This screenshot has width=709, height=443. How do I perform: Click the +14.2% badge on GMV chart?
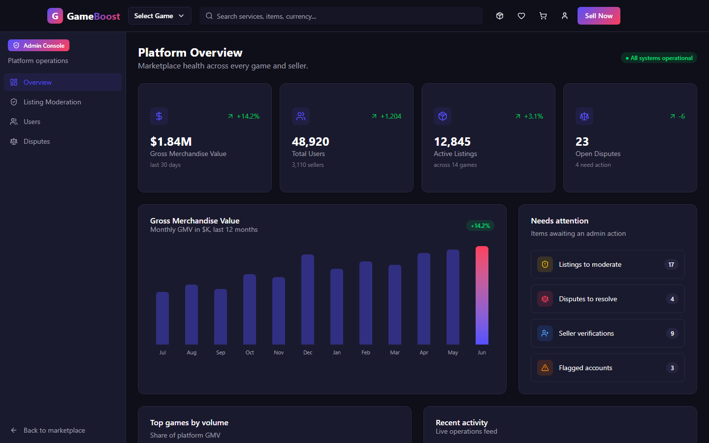[480, 226]
